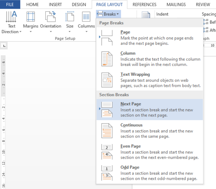Expand the Orientation dropdown arrow
Viewport: 216px width, 189px height.
51,32
